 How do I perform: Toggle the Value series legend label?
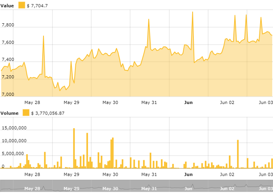[x=7, y=5]
